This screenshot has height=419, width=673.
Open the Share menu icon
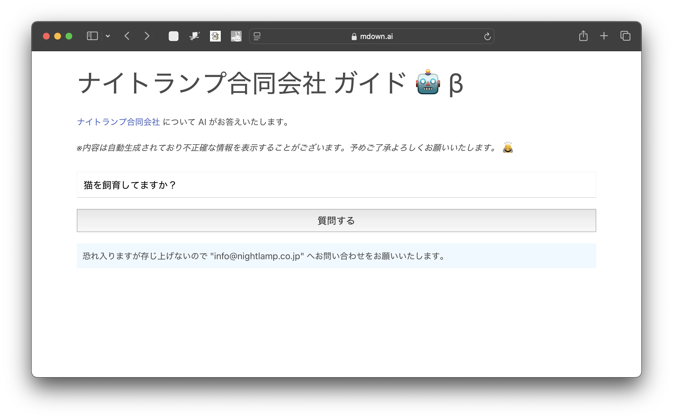pos(583,36)
